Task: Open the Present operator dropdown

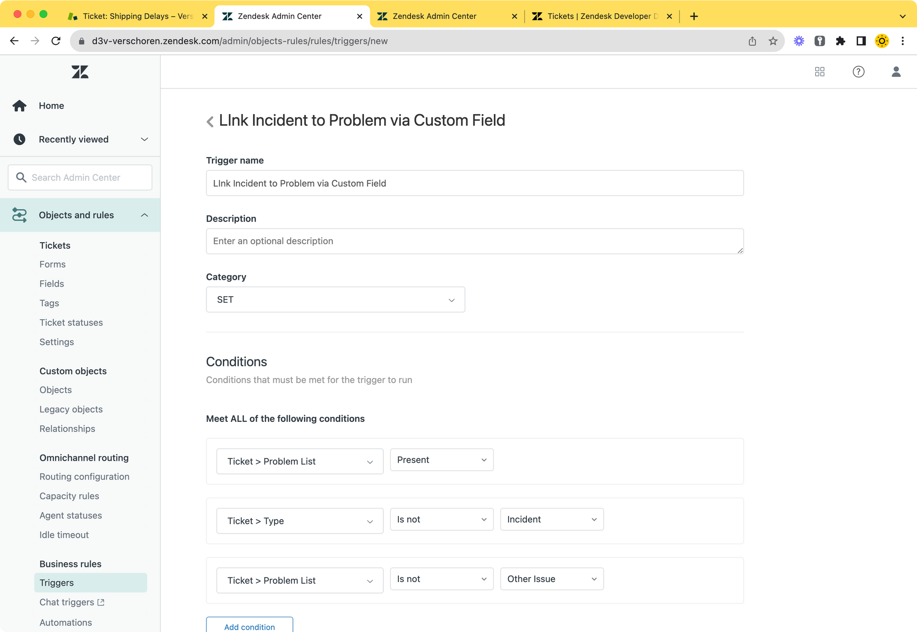Action: 441,460
